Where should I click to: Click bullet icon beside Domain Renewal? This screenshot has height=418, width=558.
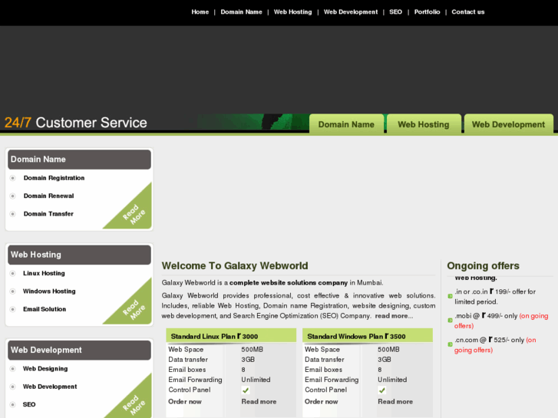pos(13,196)
